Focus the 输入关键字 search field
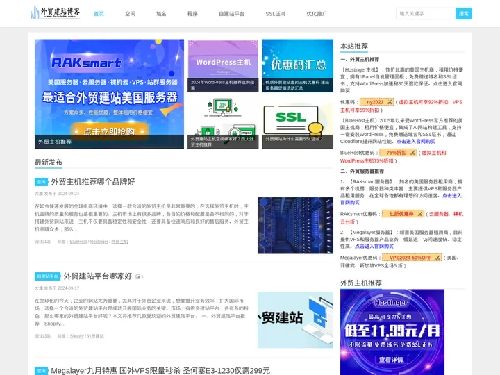Screen dimensions: 500x375 426,13
